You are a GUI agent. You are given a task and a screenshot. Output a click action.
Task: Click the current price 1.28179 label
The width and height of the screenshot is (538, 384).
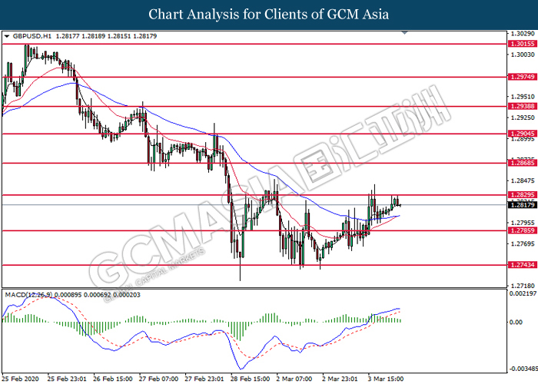point(522,205)
